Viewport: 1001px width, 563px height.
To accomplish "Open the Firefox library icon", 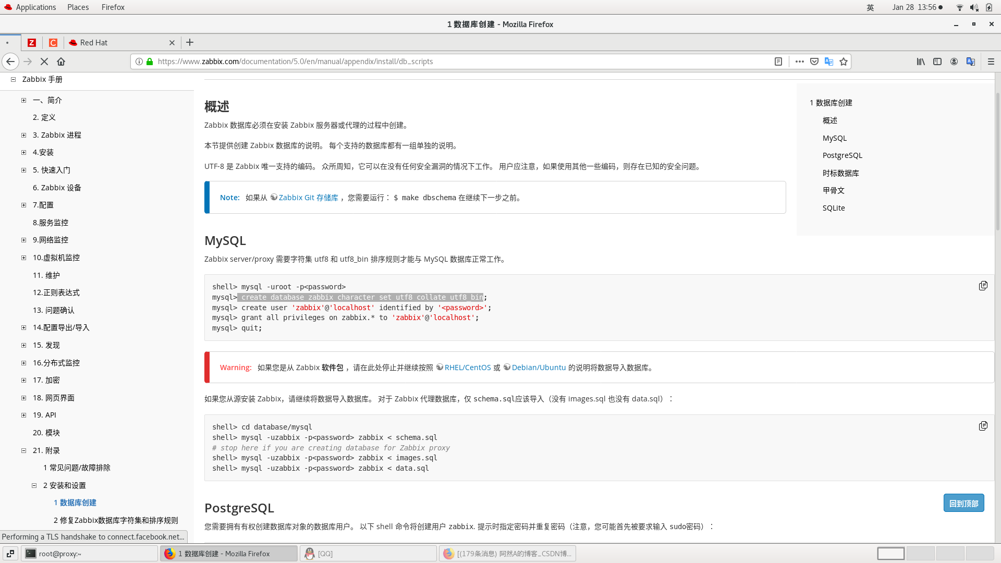I will click(921, 62).
